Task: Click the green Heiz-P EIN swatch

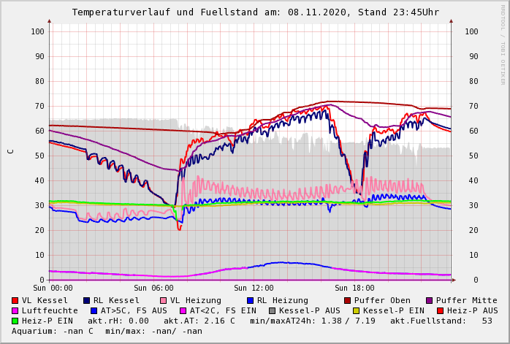Action: point(15,321)
